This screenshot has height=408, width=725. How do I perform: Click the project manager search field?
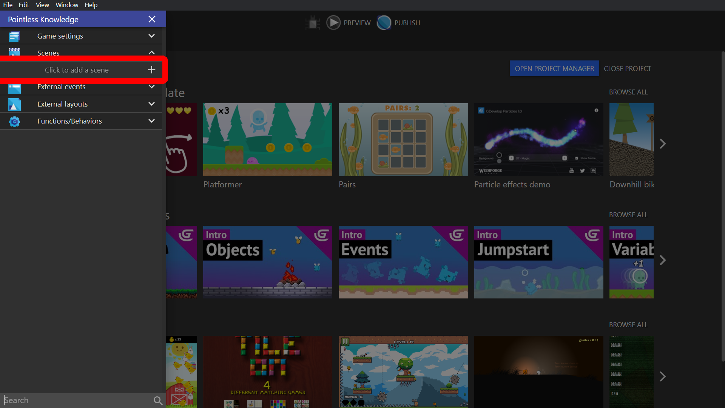[x=76, y=400]
